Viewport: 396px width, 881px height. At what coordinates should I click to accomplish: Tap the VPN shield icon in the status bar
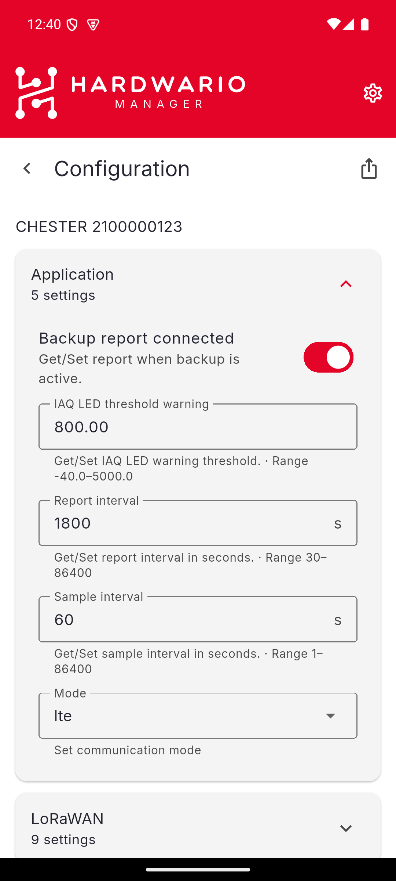pos(72,25)
